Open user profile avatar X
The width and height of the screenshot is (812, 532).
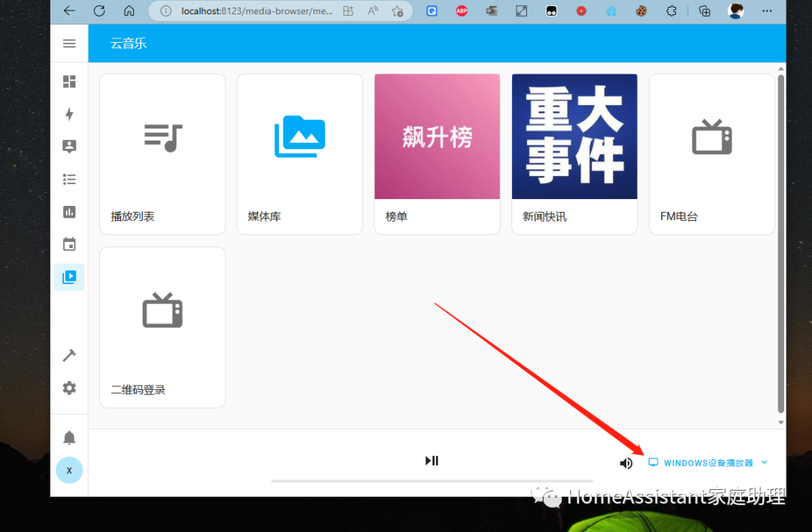pyautogui.click(x=69, y=470)
